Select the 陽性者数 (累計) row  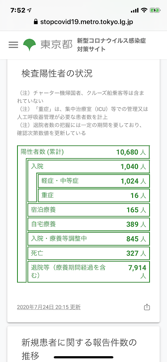point(84,152)
